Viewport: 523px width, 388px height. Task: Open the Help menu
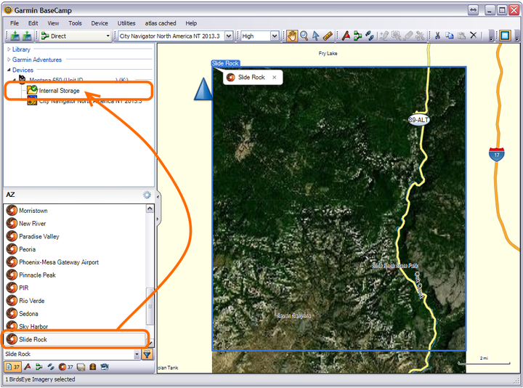[191, 23]
